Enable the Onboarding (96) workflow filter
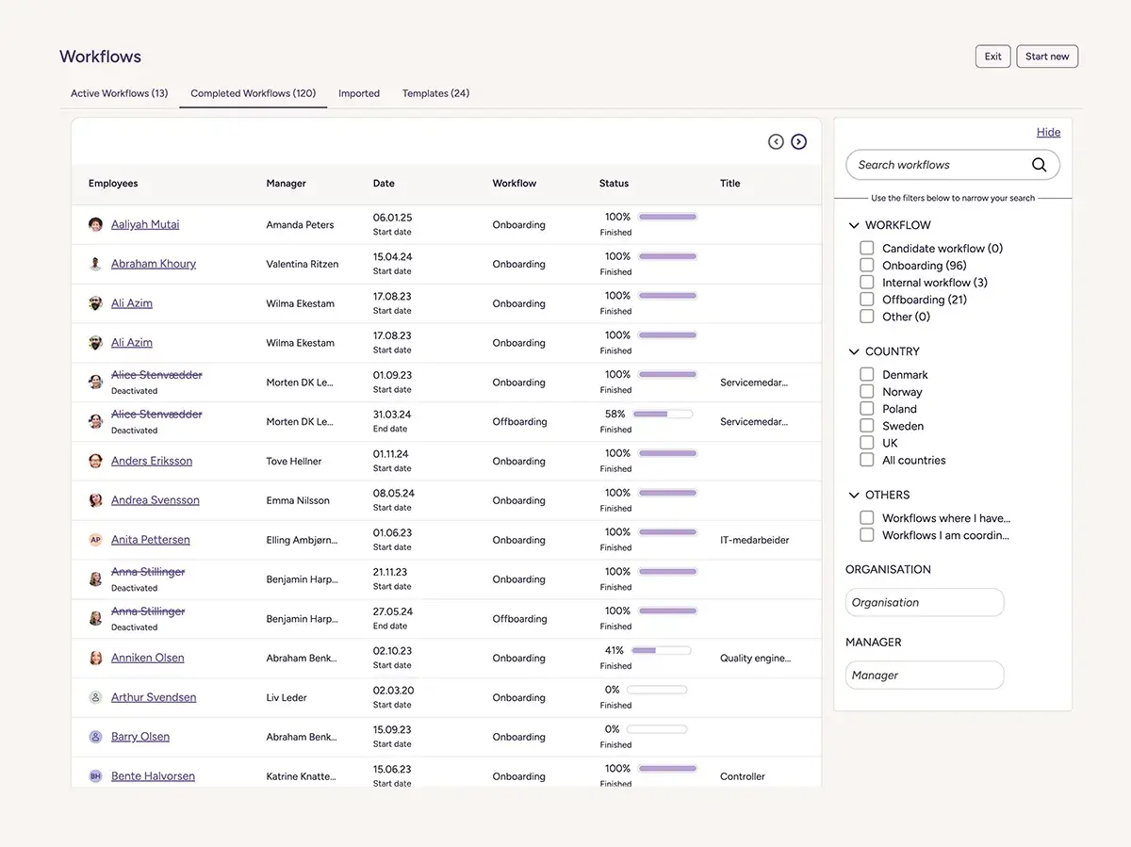 coord(866,265)
